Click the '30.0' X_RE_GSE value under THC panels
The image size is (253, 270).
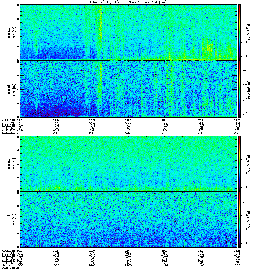coord(20,251)
